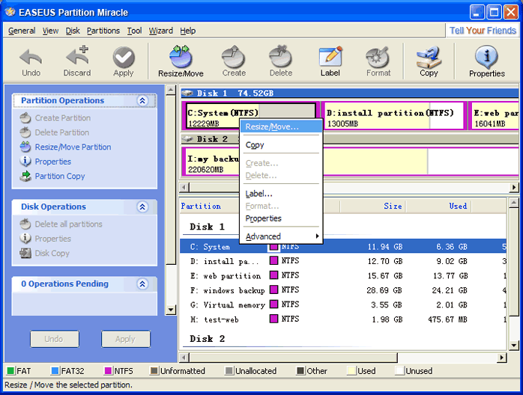Click the Size column header
523x395 pixels.
point(393,206)
